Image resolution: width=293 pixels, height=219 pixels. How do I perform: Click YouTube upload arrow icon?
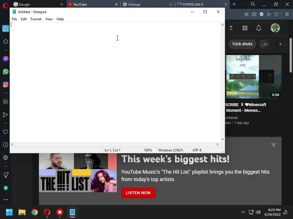pyautogui.click(x=231, y=28)
